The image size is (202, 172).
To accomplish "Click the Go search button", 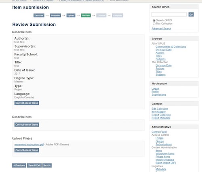I will click(191, 15).
